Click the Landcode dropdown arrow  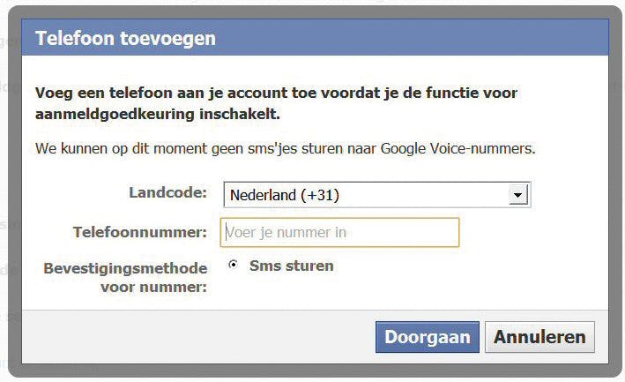[518, 195]
